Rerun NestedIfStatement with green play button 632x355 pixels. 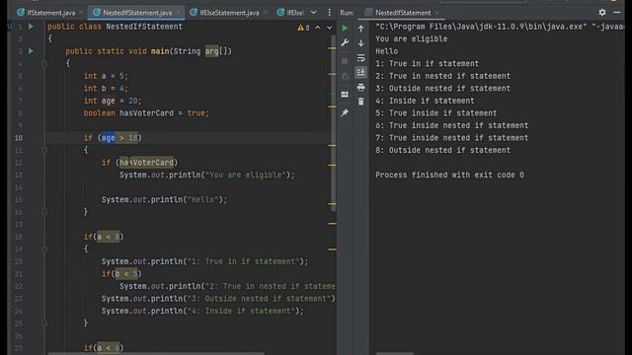click(345, 29)
